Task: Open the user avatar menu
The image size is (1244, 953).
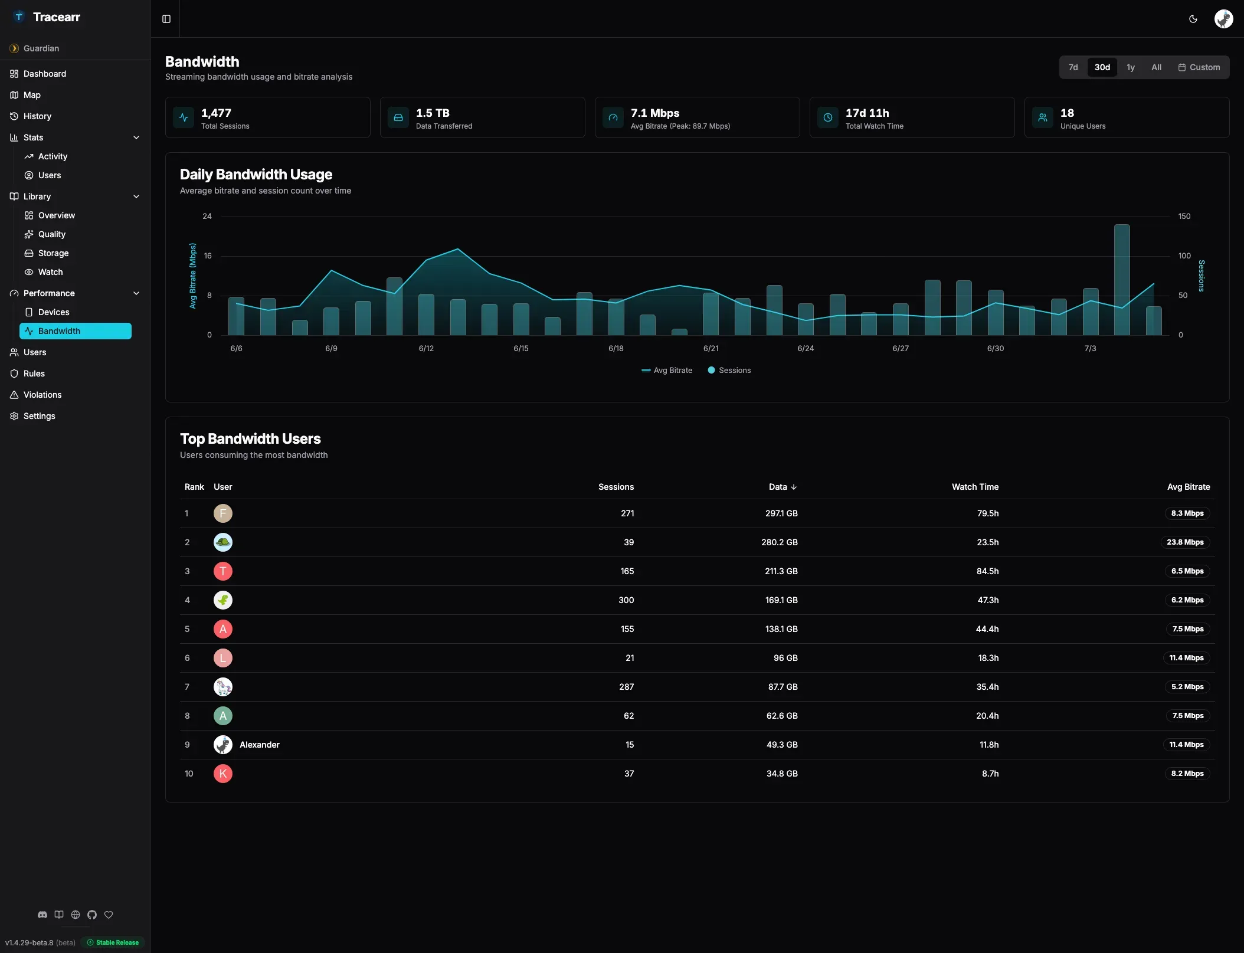Action: coord(1223,19)
